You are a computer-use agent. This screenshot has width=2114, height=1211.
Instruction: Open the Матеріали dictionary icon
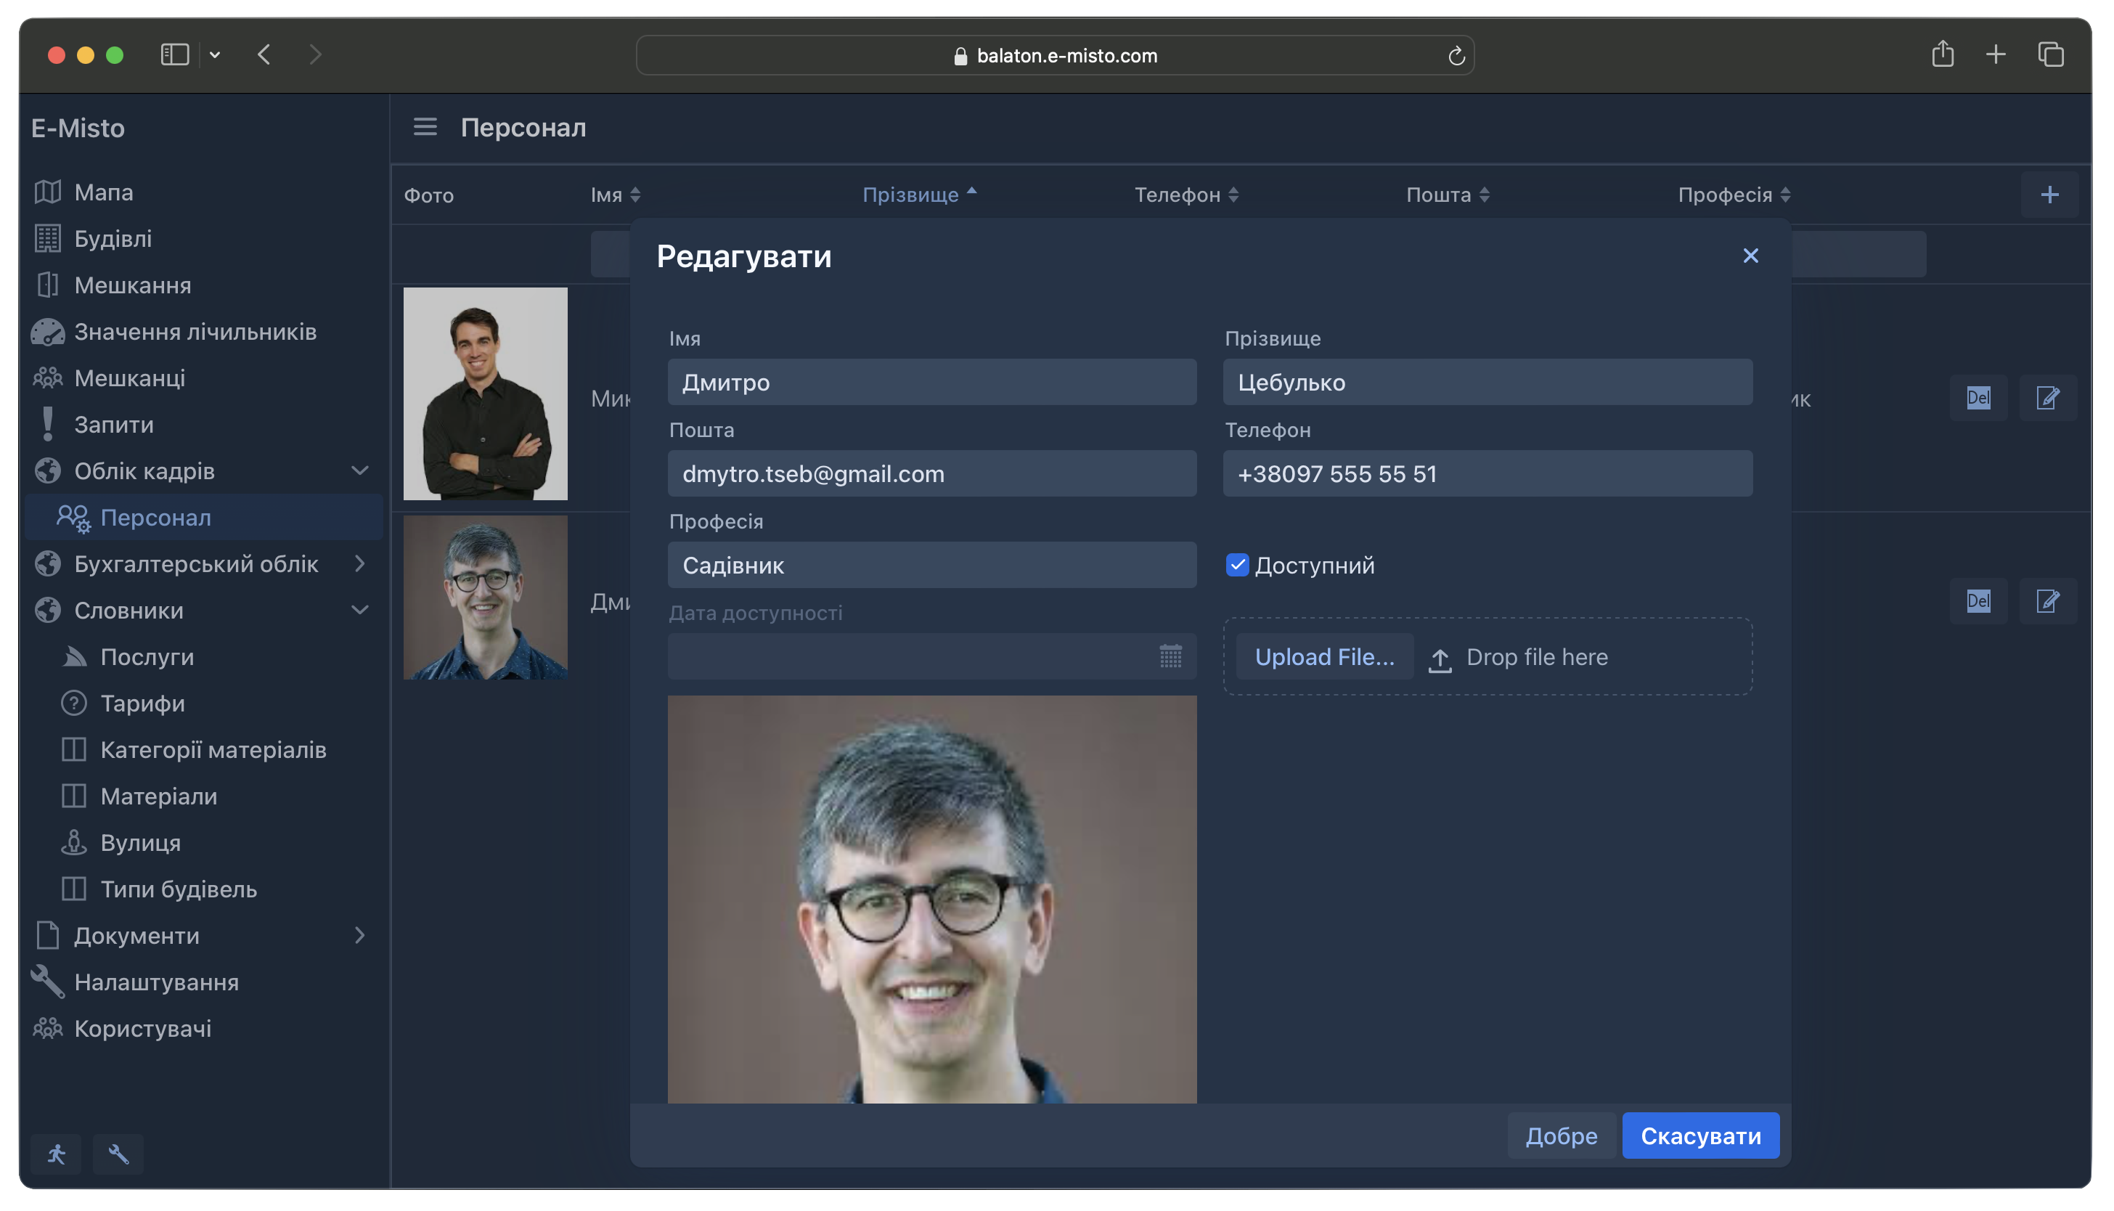pos(74,796)
